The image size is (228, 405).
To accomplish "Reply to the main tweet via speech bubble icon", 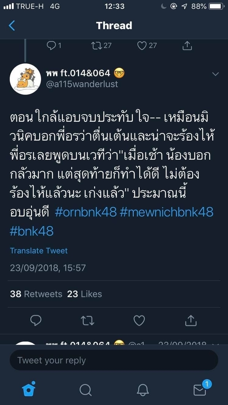I will (x=36, y=321).
